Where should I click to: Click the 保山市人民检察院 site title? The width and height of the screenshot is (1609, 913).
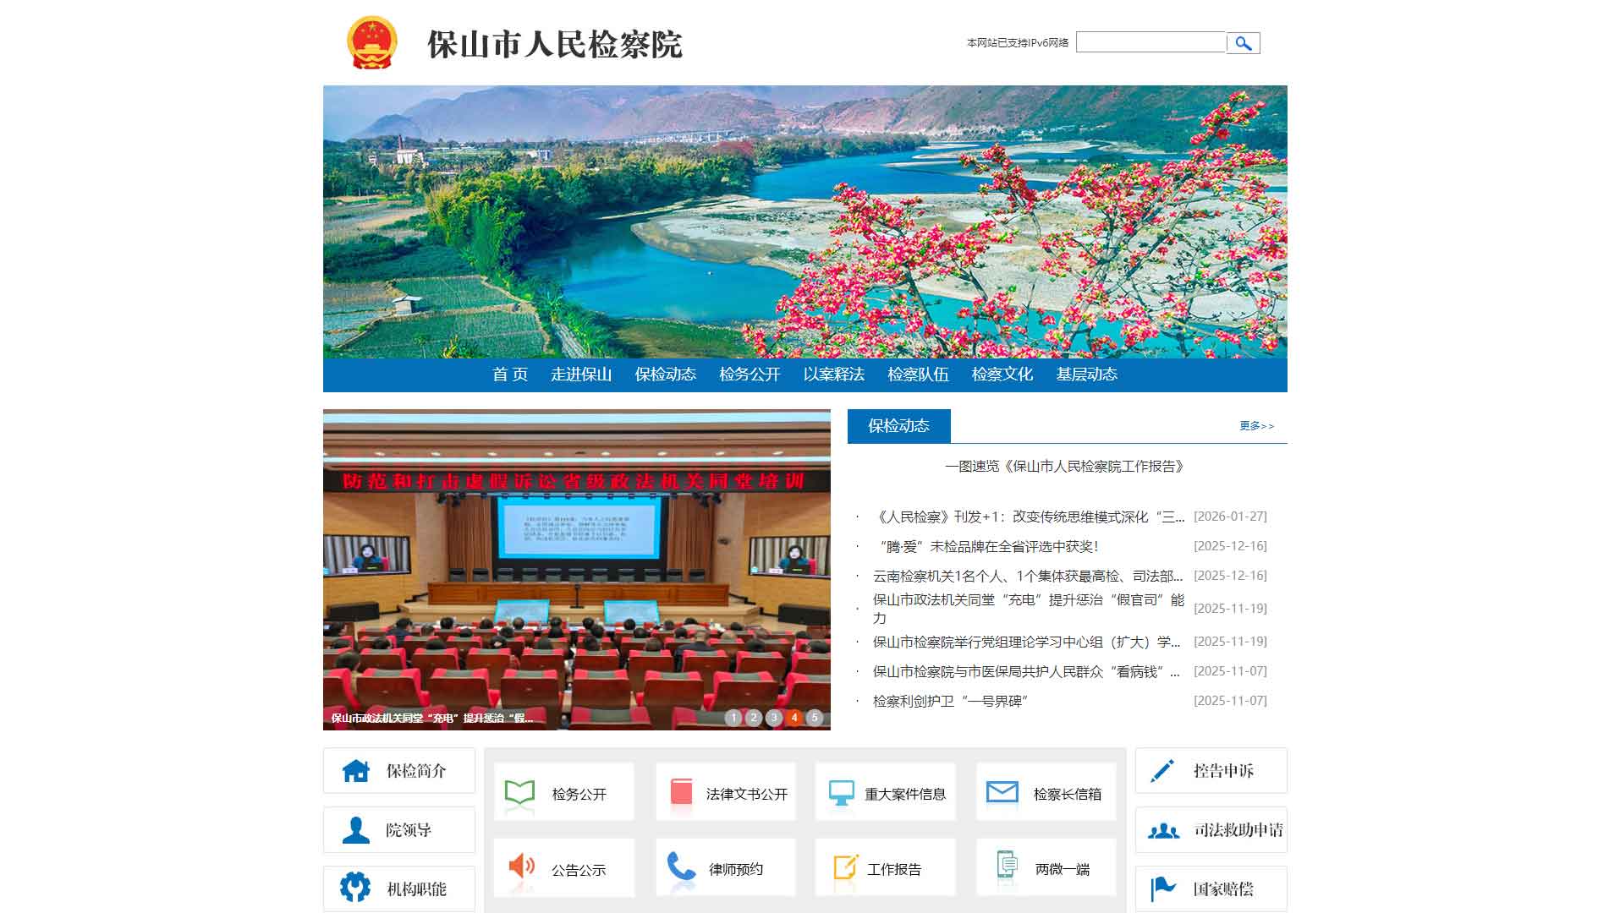tap(554, 44)
